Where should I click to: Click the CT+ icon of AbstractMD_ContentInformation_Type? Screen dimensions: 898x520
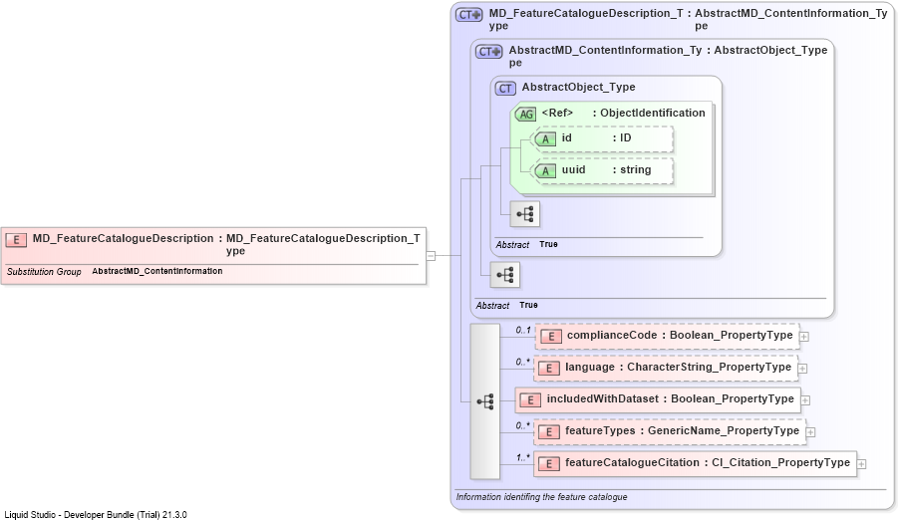click(x=489, y=52)
